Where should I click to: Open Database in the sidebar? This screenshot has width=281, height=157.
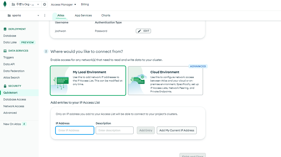point(10,36)
